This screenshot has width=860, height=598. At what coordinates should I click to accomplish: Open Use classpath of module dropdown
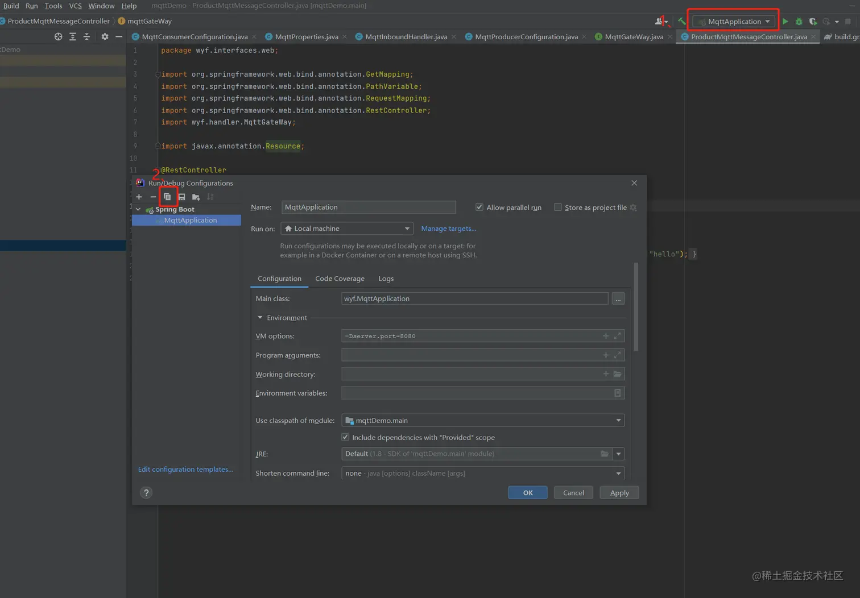pyautogui.click(x=483, y=420)
